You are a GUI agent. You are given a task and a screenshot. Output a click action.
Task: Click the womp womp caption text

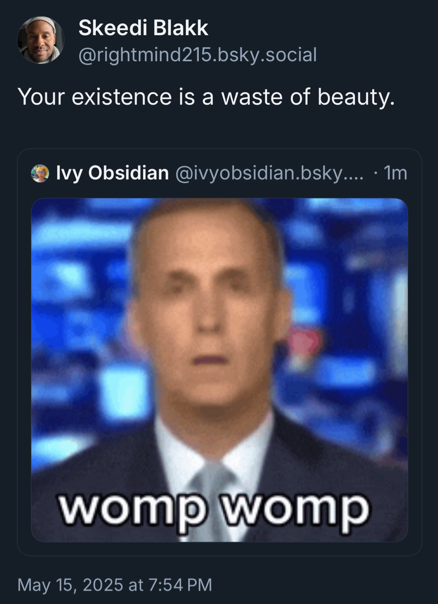pyautogui.click(x=213, y=509)
